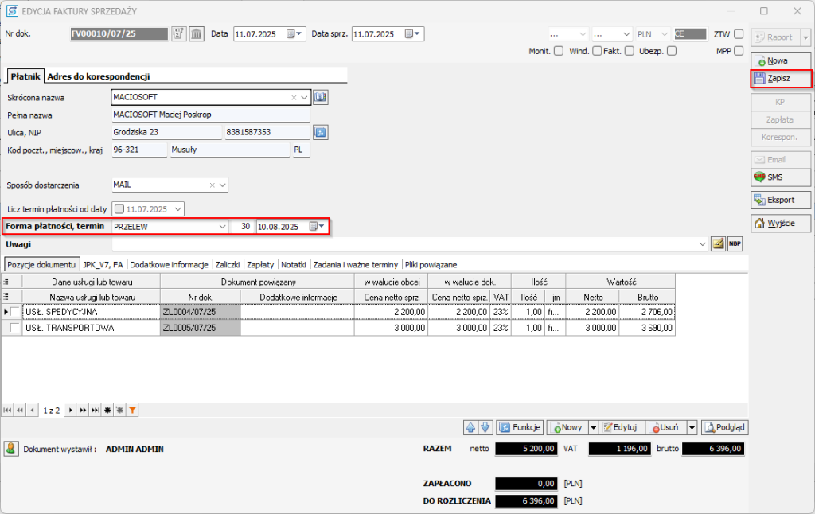This screenshot has height=514, width=815.
Task: Move position up with blue up arrow
Action: pyautogui.click(x=470, y=427)
